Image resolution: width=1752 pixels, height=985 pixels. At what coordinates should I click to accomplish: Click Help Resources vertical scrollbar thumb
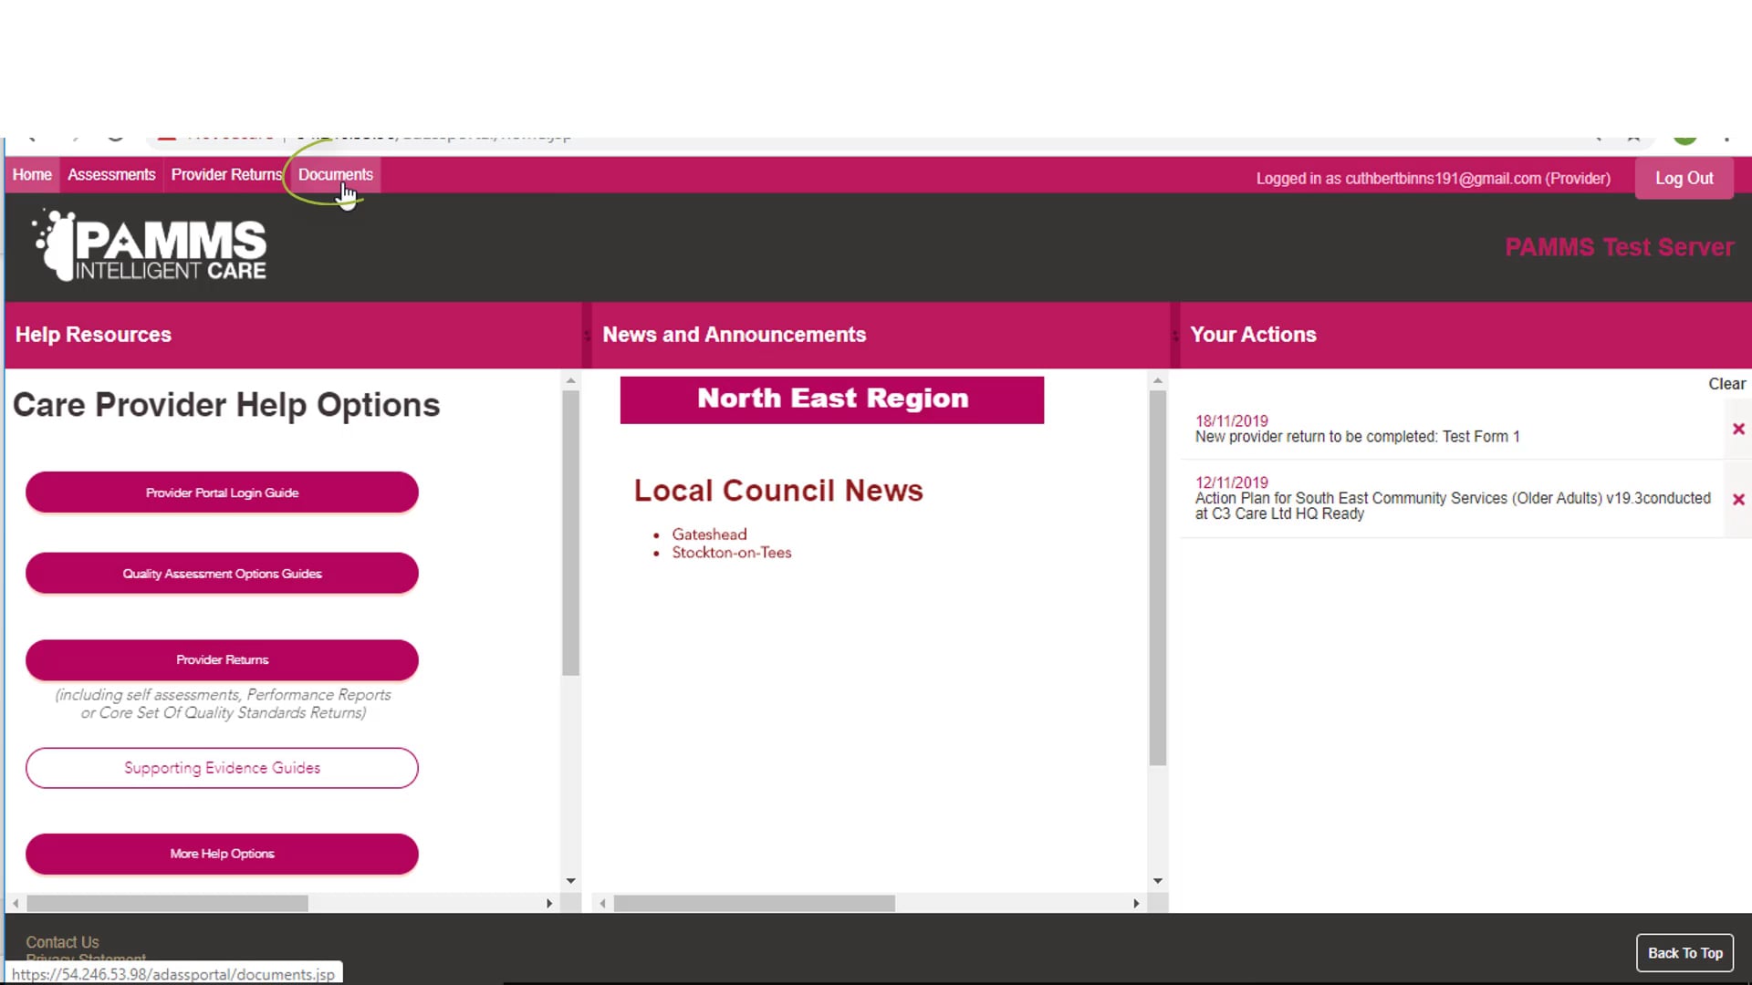(x=570, y=534)
